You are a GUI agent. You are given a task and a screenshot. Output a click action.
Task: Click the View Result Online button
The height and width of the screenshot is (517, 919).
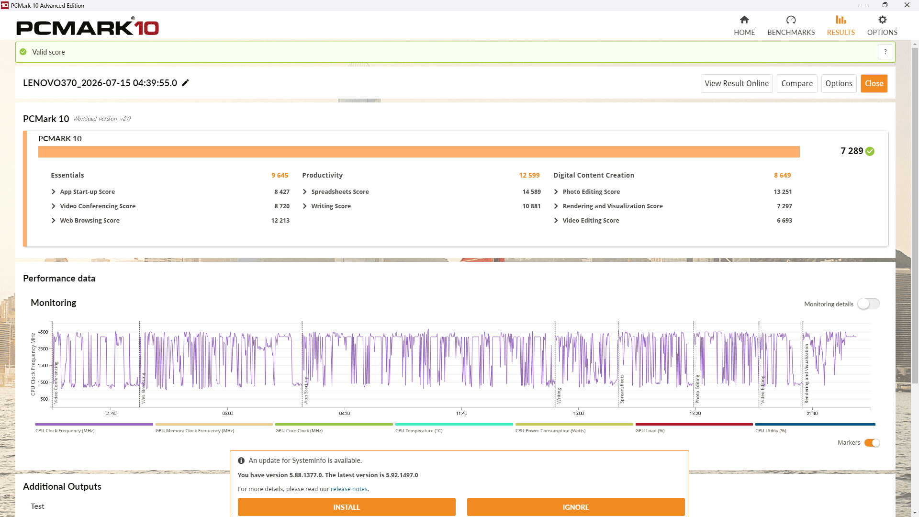(x=737, y=83)
